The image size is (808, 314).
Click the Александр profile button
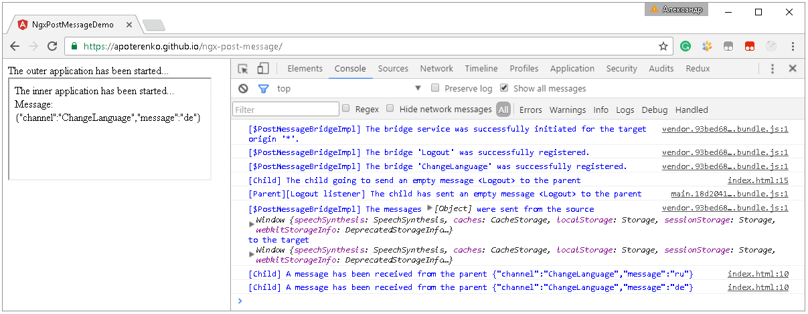coord(676,9)
